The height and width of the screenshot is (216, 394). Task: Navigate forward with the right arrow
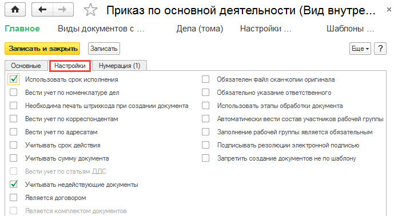pyautogui.click(x=63, y=10)
